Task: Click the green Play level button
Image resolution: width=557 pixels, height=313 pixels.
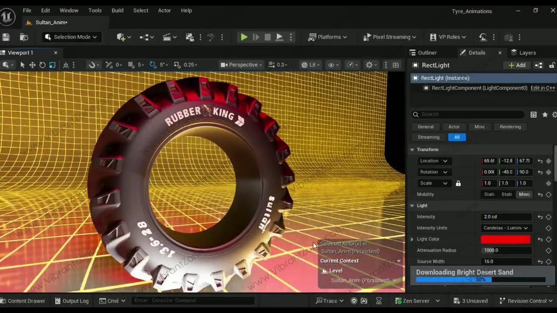Action: point(244,37)
